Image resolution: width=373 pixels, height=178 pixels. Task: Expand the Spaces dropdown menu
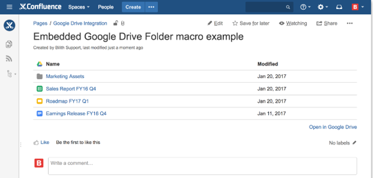coord(79,7)
